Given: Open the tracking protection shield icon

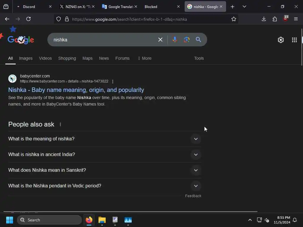Looking at the screenshot, I should 59,19.
